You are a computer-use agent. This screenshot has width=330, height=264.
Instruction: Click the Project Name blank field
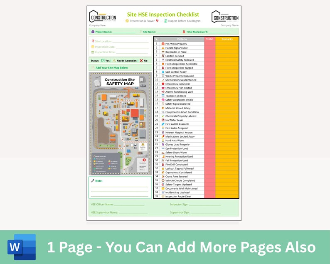[124, 32]
